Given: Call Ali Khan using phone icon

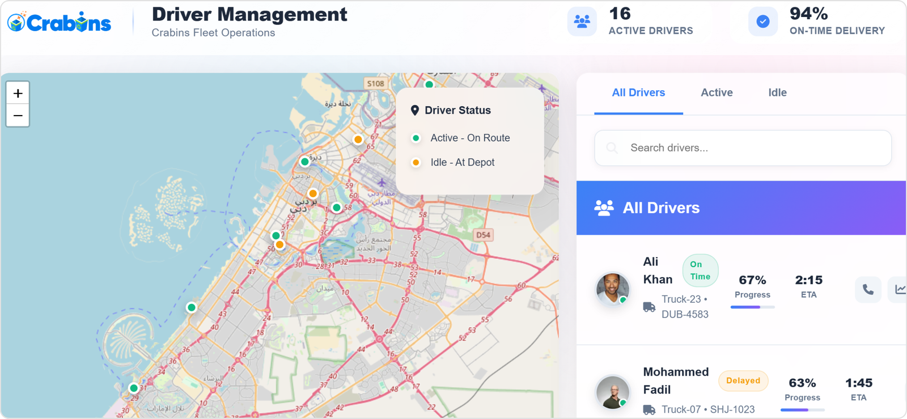Looking at the screenshot, I should pos(868,290).
